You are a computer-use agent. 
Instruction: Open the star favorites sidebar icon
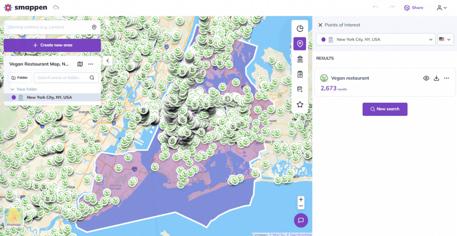click(300, 105)
